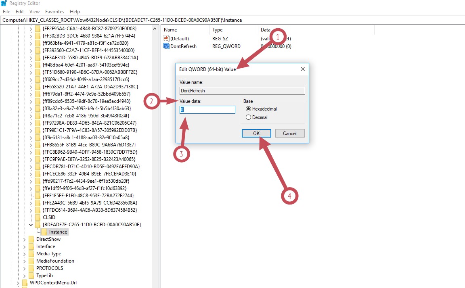Image resolution: width=465 pixels, height=288 pixels.
Task: Click the Registry Editor app icon in title bar
Action: point(4,3)
